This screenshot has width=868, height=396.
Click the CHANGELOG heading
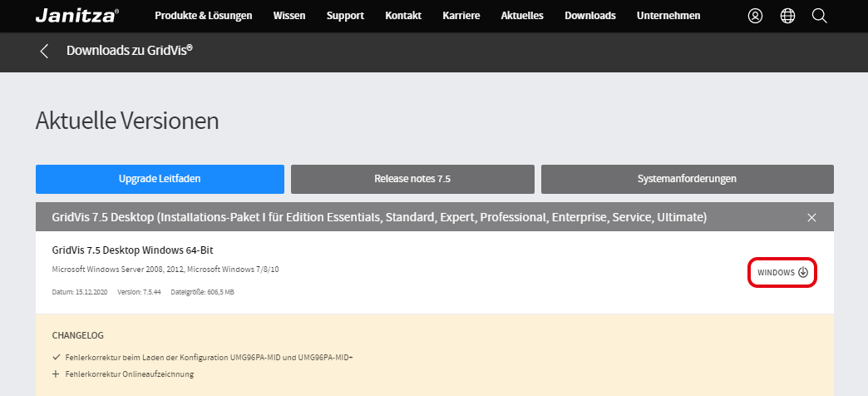77,335
